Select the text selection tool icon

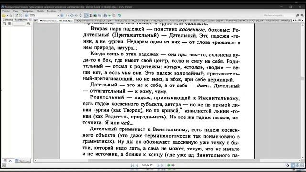tap(91, 15)
